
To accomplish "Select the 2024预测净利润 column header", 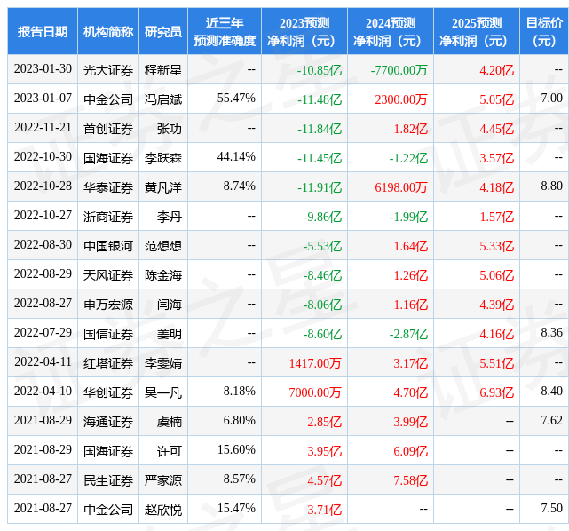I will (391, 32).
